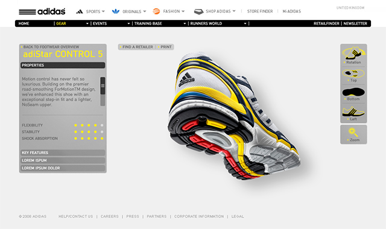Viewport: 386px width, 229px height.
Task: Click the Mi adidas link
Action: point(292,11)
